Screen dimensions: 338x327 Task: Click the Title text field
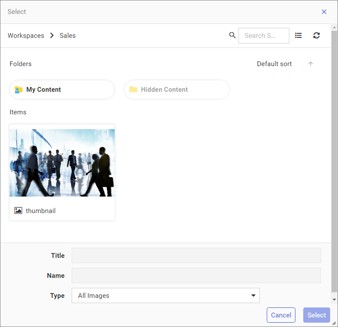click(196, 256)
